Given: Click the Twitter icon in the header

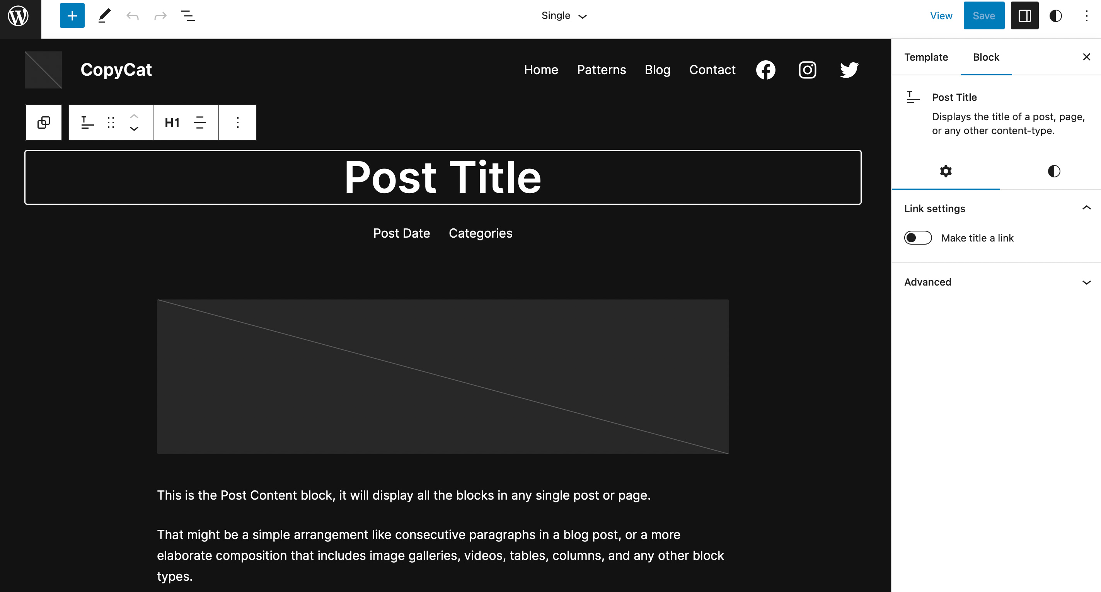Looking at the screenshot, I should coord(849,70).
